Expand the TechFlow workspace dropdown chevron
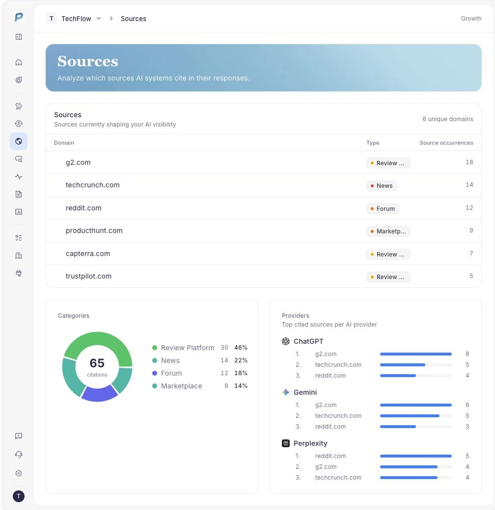Screen dimensions: 495x510 coord(99,19)
